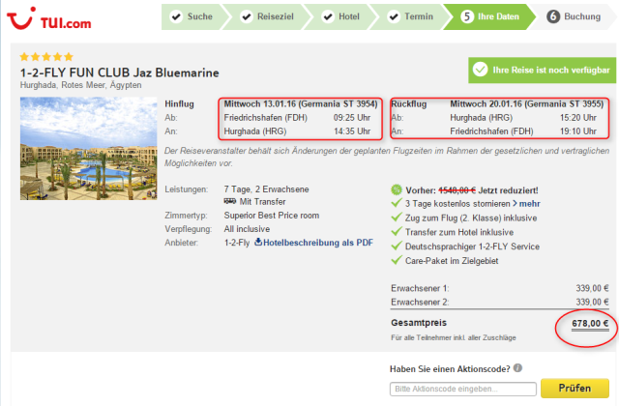The height and width of the screenshot is (406, 619).
Task: Click the Prüfen button
Action: (575, 389)
